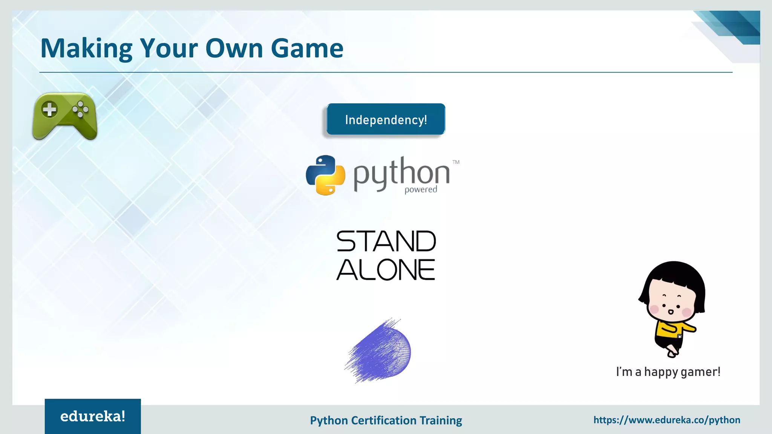The width and height of the screenshot is (772, 434).
Task: Click the 'I'm a happy gamer!' caption
Action: pyautogui.click(x=668, y=372)
